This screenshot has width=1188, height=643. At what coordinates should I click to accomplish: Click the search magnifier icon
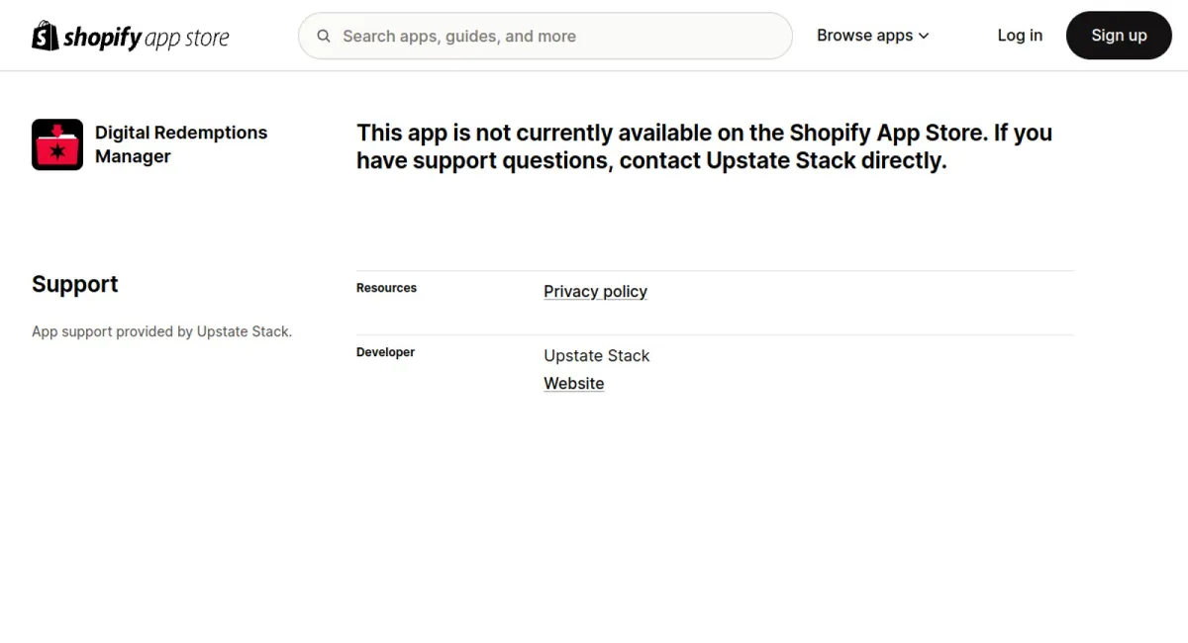(x=324, y=36)
